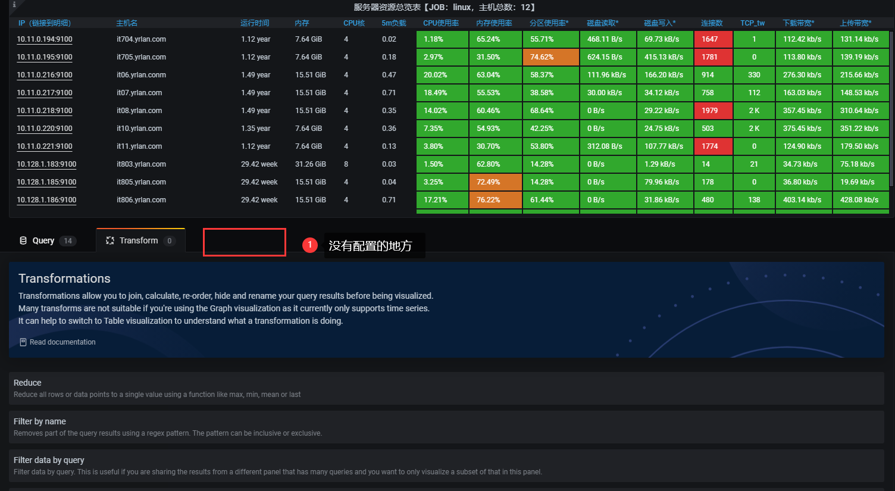Screen dimensions: 895x491
Task: Sort by the 磁盘读取 column header
Action: (x=603, y=23)
